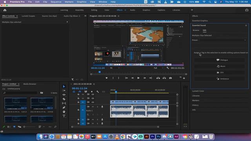Click Add Marker in Program Monitor
251x141 pixels.
point(106,78)
